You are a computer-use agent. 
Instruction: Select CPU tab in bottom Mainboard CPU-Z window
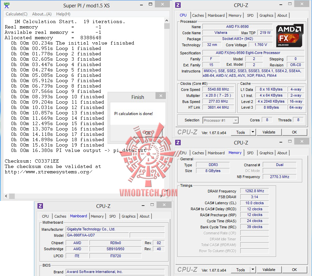[x=45, y=216]
